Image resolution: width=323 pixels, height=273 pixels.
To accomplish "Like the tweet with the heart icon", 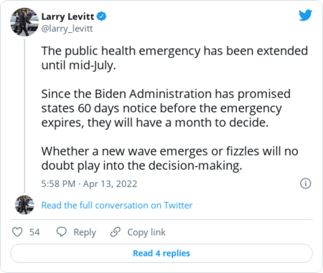I will [x=17, y=232].
